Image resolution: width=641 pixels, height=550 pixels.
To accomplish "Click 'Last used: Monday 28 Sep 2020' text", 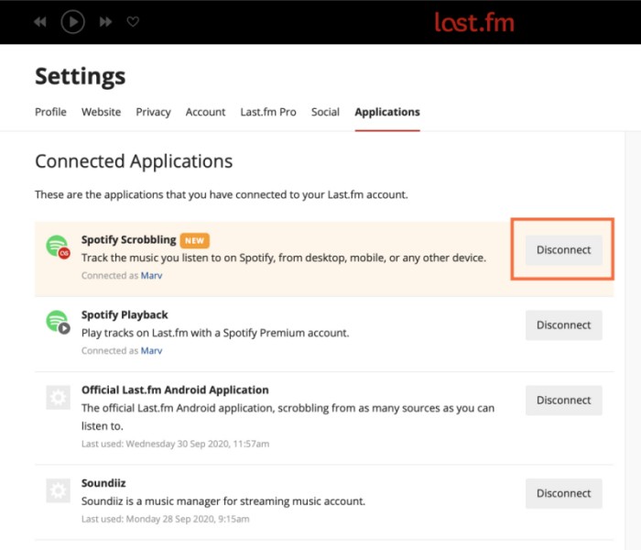I will point(165,520).
